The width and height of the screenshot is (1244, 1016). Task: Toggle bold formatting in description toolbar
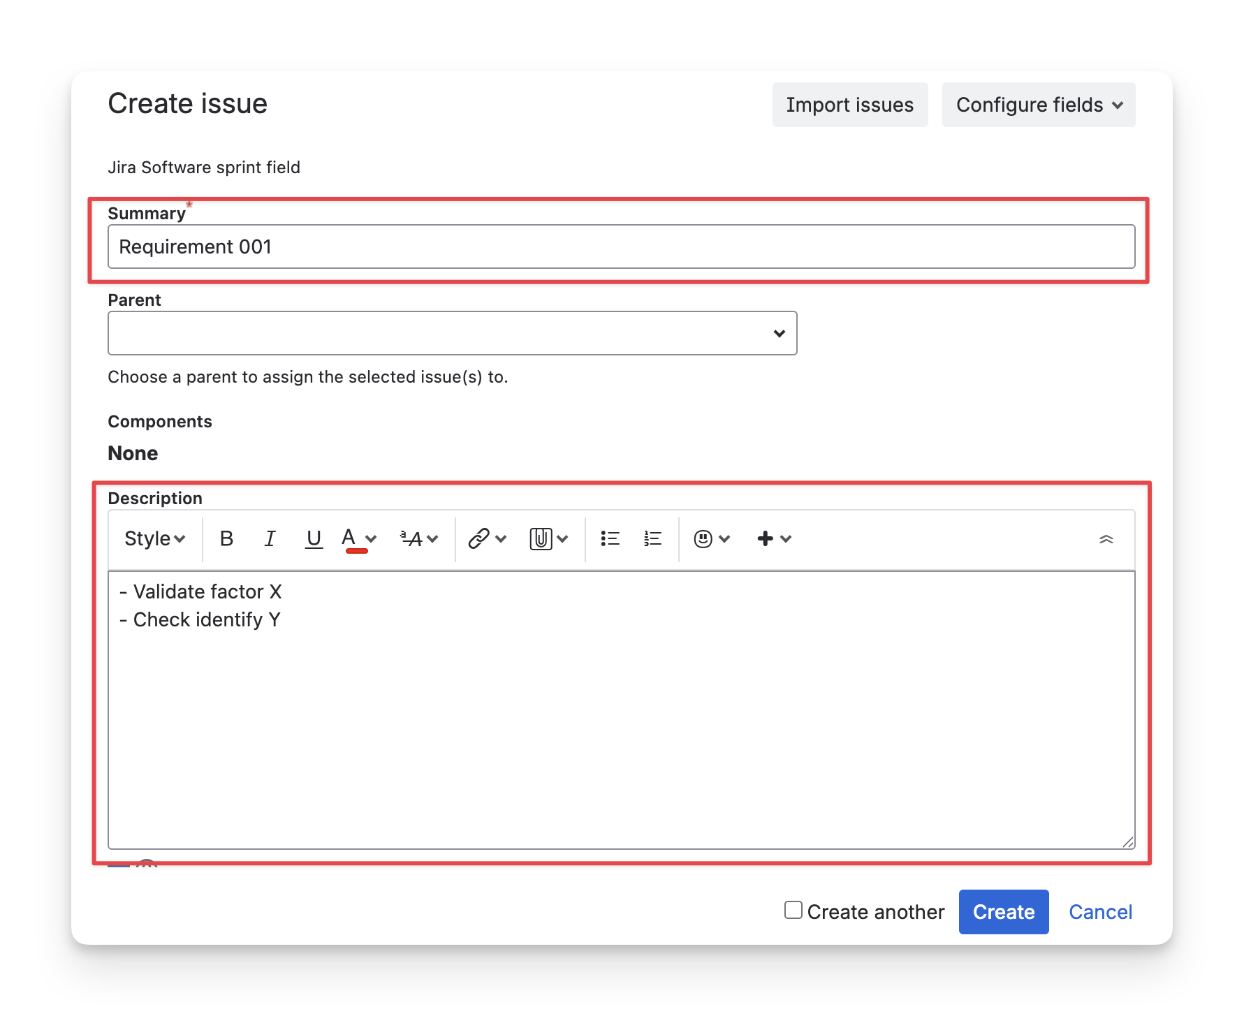coord(226,539)
